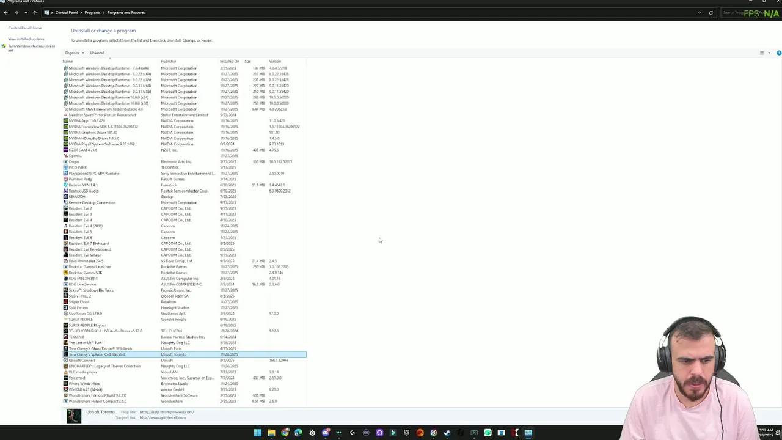
Task: Select the NVIDIA App icon in list
Action: point(66,121)
